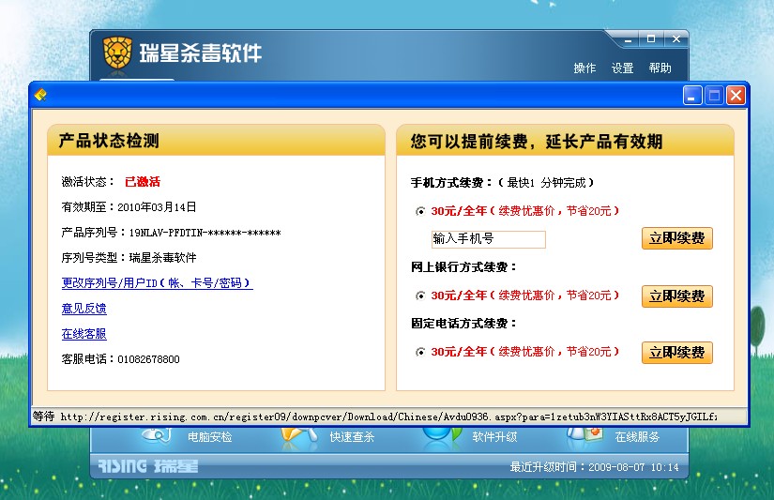This screenshot has width=774, height=500.
Task: Open 在线服务 icon in Rising main window
Action: point(584,435)
